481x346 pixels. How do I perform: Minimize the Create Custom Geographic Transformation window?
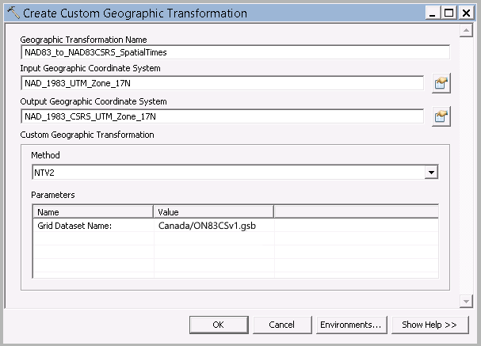[430, 13]
